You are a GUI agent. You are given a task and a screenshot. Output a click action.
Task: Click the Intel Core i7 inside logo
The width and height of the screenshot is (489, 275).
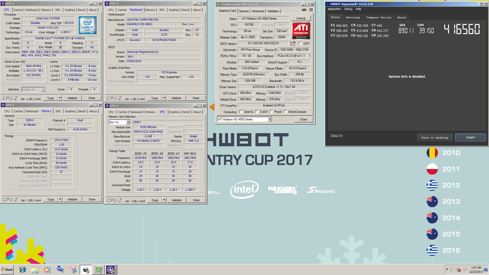tap(88, 25)
